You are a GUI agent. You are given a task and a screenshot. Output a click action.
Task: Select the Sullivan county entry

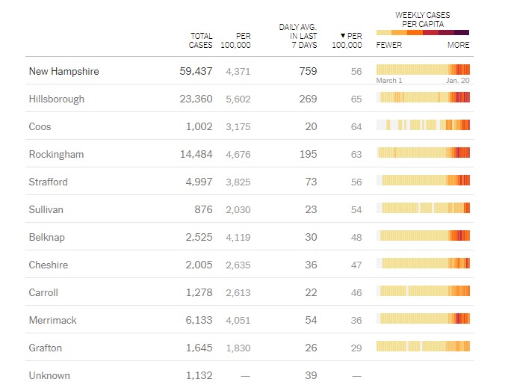[46, 209]
